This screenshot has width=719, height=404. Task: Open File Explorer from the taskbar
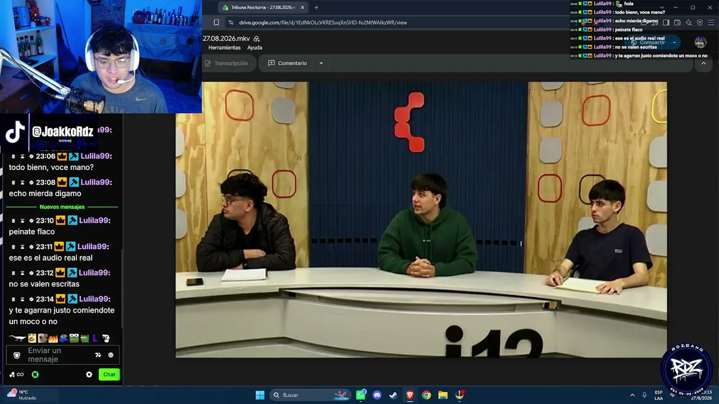tap(443, 395)
